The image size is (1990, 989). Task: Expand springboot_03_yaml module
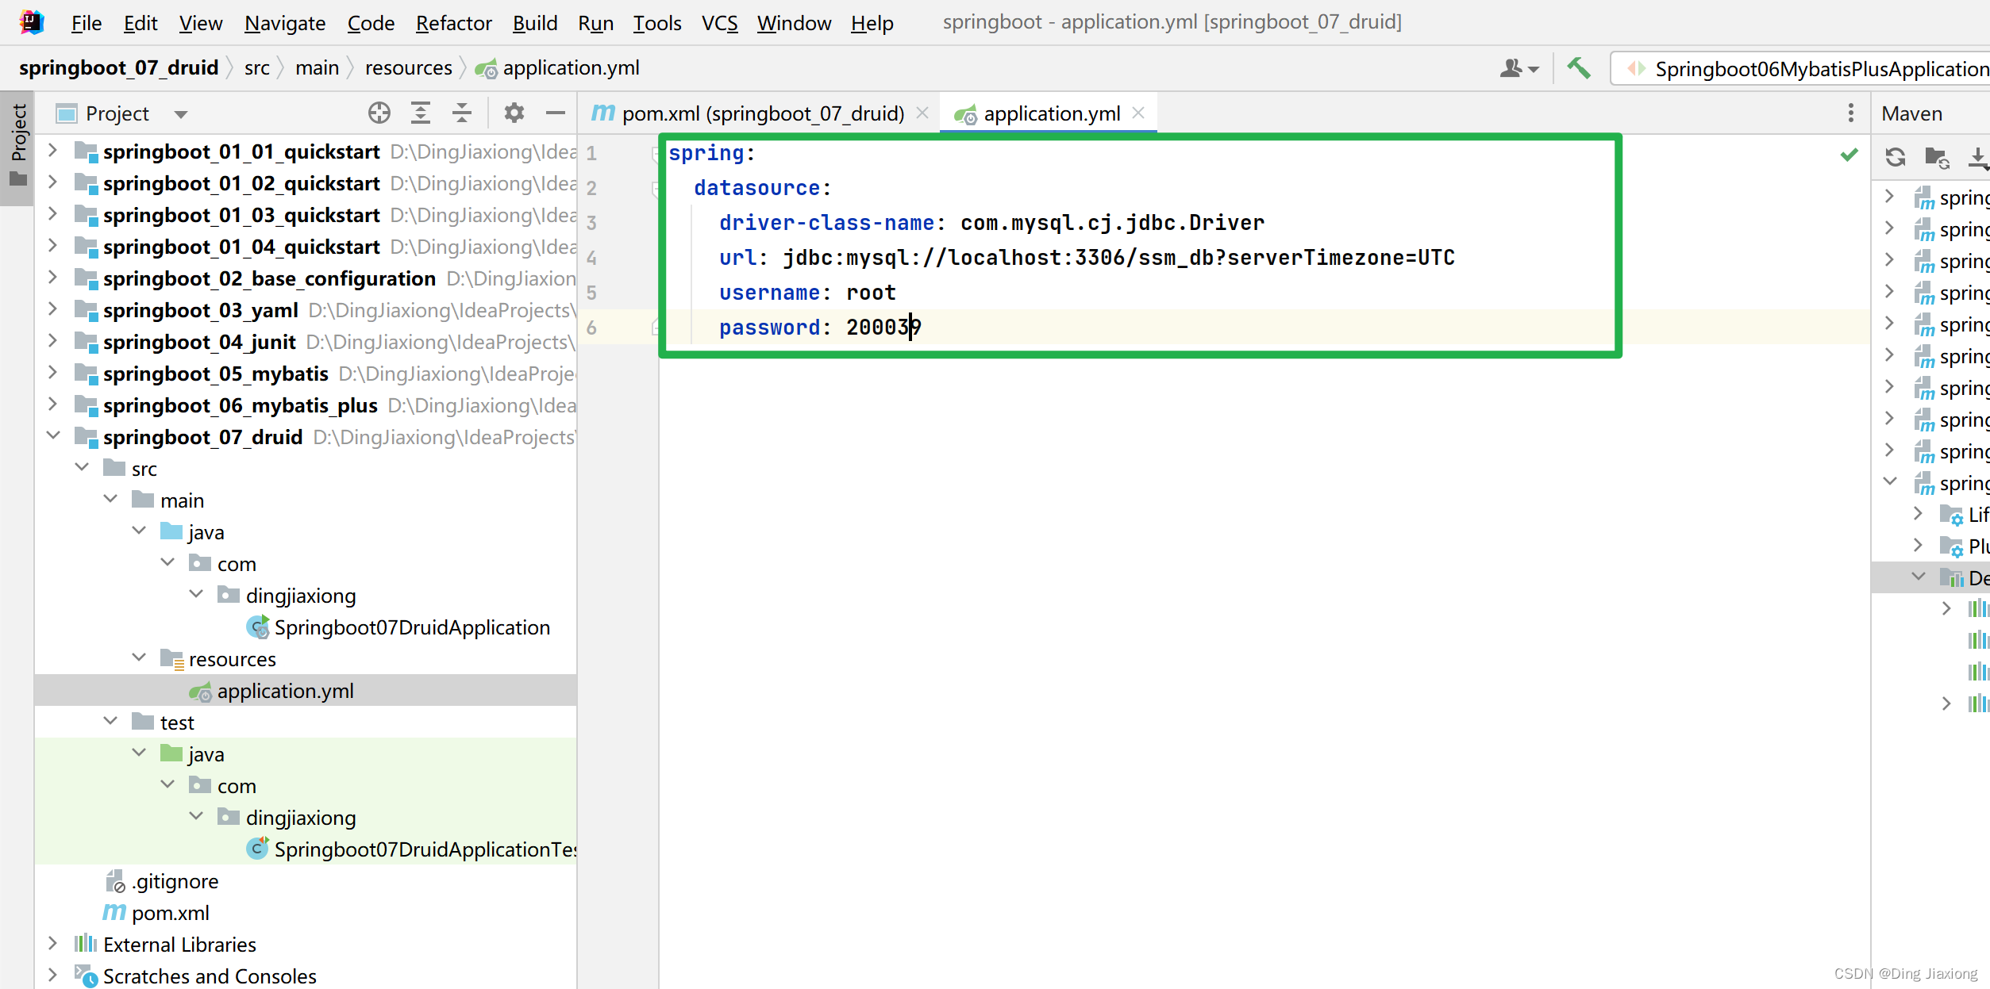coord(52,309)
